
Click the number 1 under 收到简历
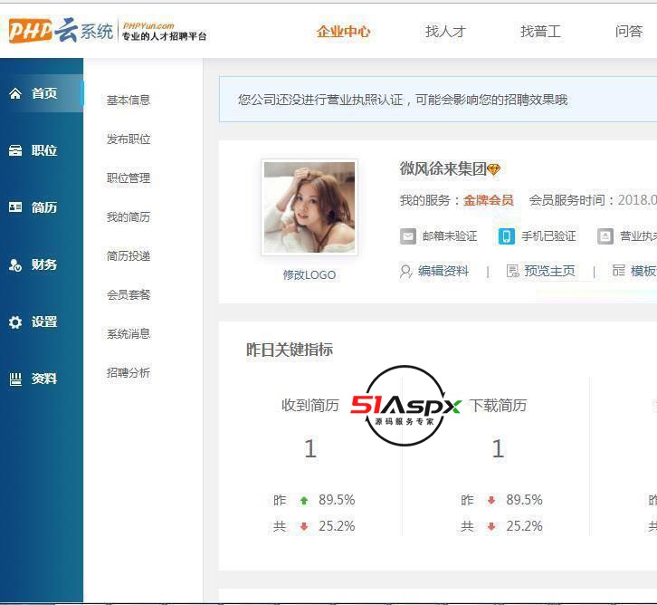310,448
